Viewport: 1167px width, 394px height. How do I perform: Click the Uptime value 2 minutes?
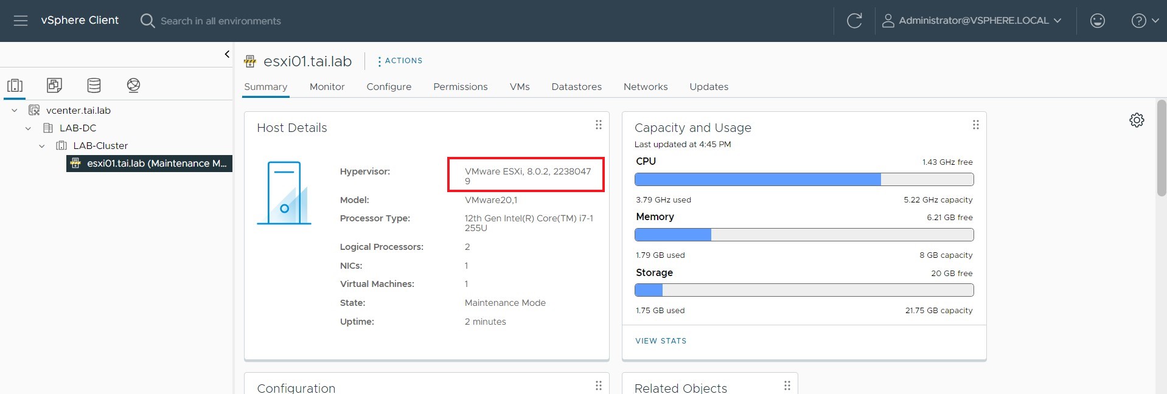tap(485, 322)
